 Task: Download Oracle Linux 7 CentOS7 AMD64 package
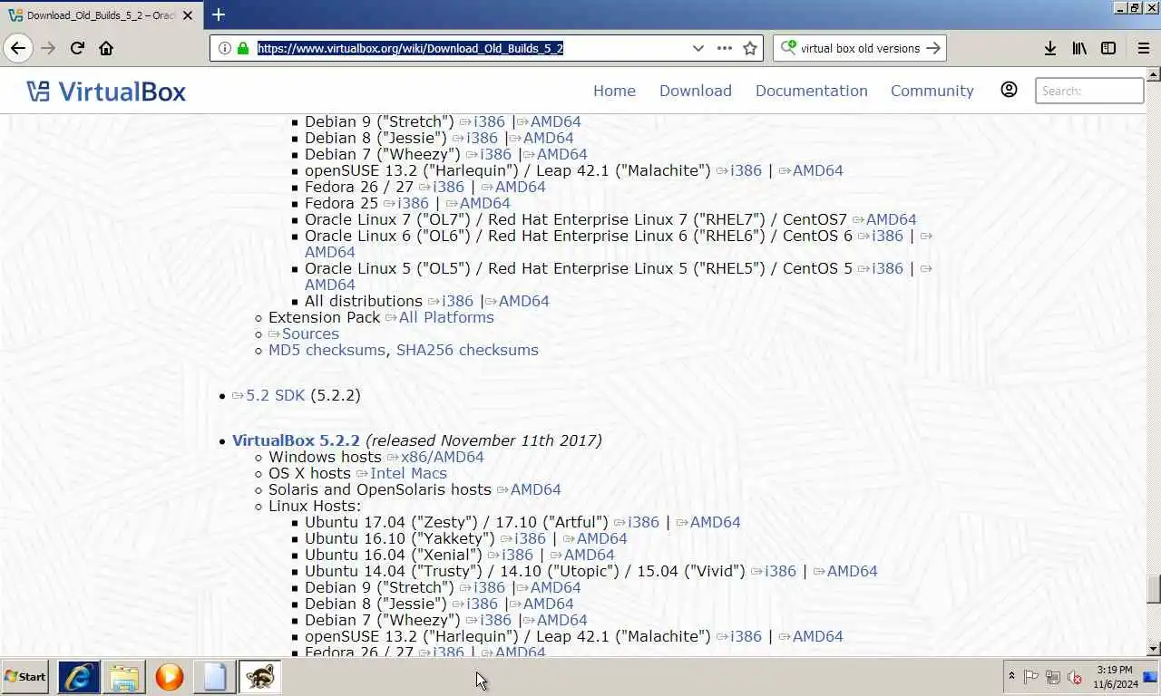pos(891,219)
